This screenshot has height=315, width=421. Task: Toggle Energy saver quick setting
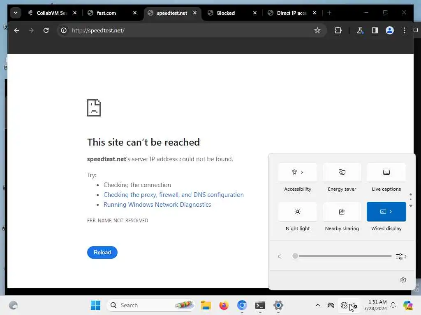click(x=342, y=173)
